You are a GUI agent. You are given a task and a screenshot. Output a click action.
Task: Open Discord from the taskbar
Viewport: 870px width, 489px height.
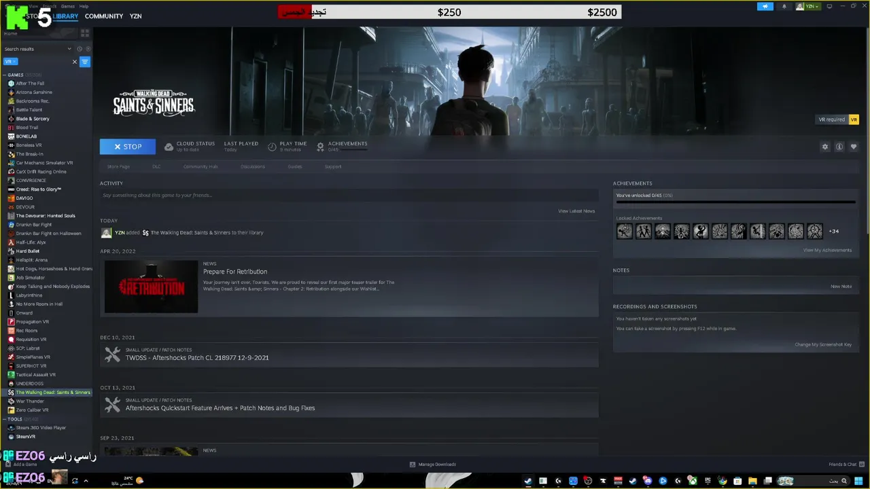648,481
